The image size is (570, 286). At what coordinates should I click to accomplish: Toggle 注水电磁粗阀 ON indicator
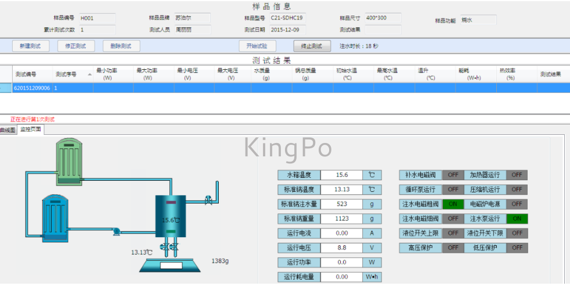tap(453, 204)
